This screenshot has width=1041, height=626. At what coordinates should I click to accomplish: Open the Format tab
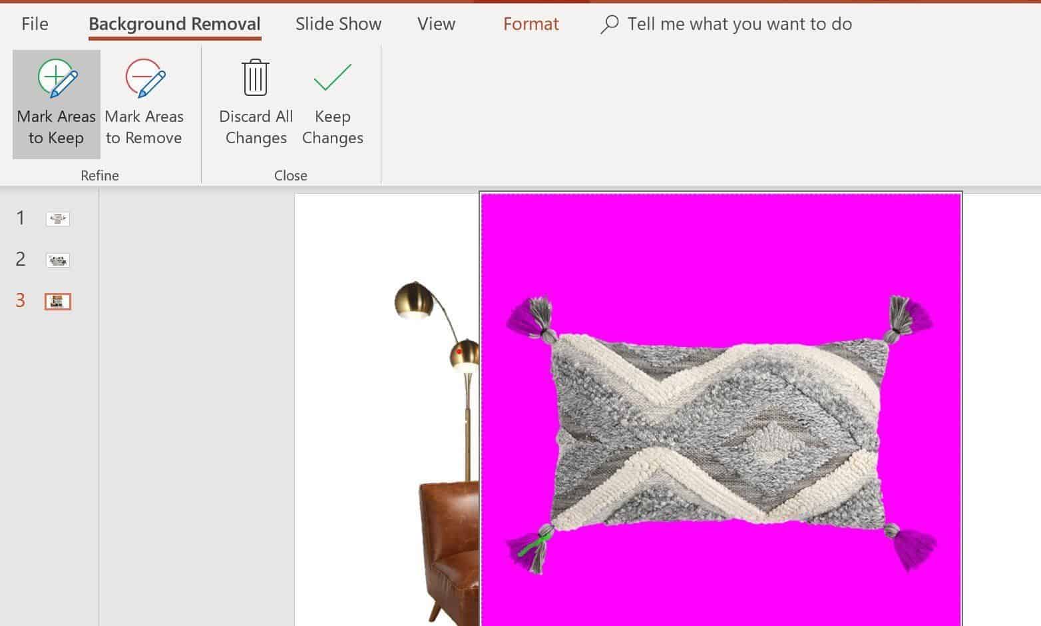point(530,24)
